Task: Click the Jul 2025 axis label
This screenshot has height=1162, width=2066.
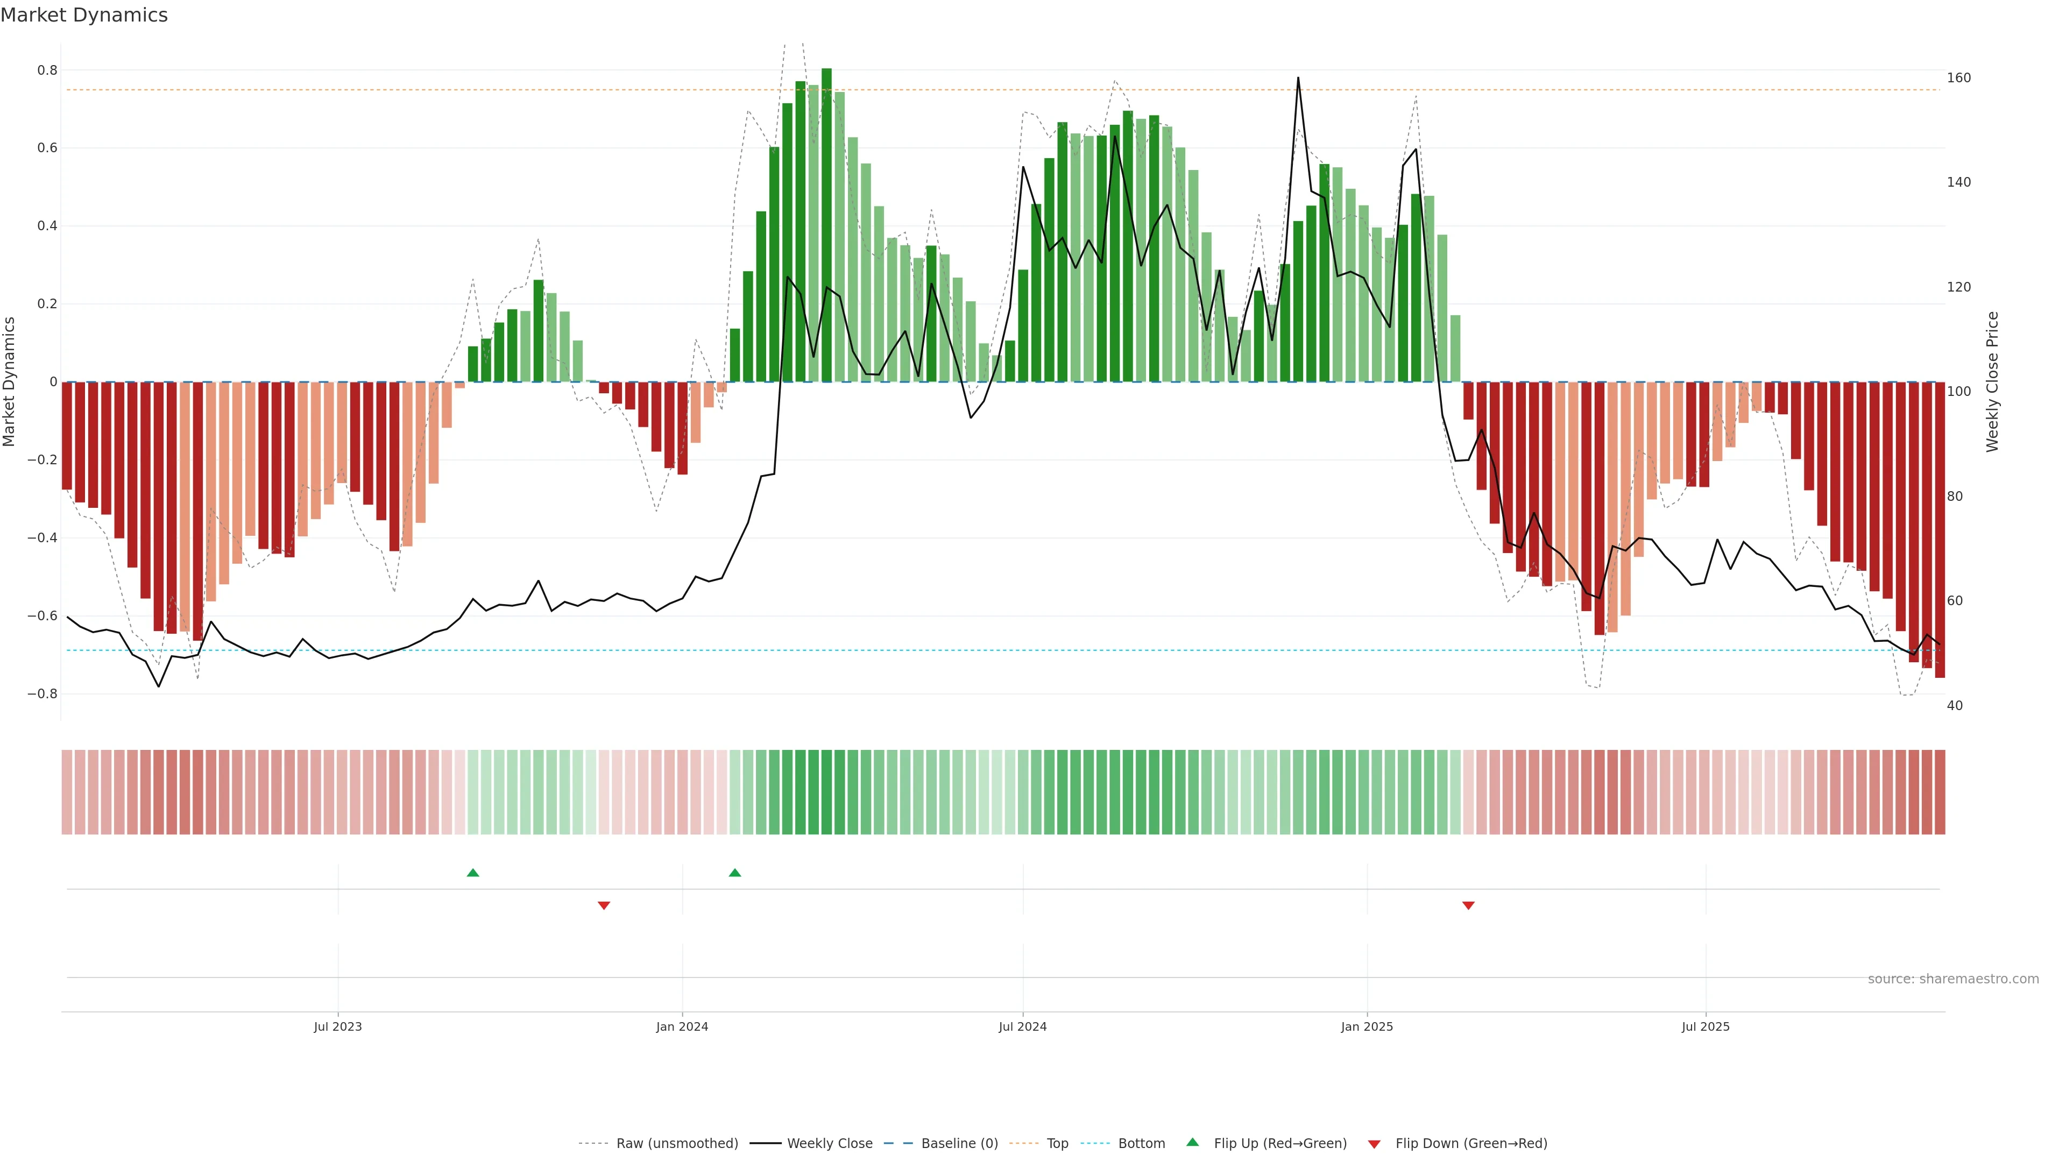Action: click(x=1705, y=1026)
